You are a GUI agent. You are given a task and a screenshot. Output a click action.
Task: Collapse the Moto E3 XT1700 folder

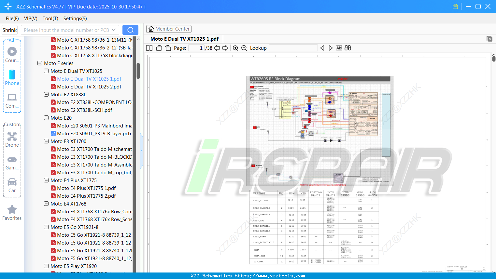click(x=46, y=141)
